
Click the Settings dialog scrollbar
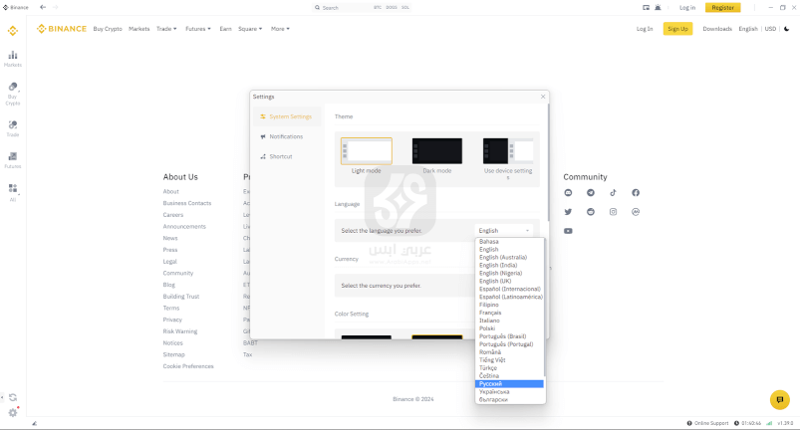click(549, 163)
